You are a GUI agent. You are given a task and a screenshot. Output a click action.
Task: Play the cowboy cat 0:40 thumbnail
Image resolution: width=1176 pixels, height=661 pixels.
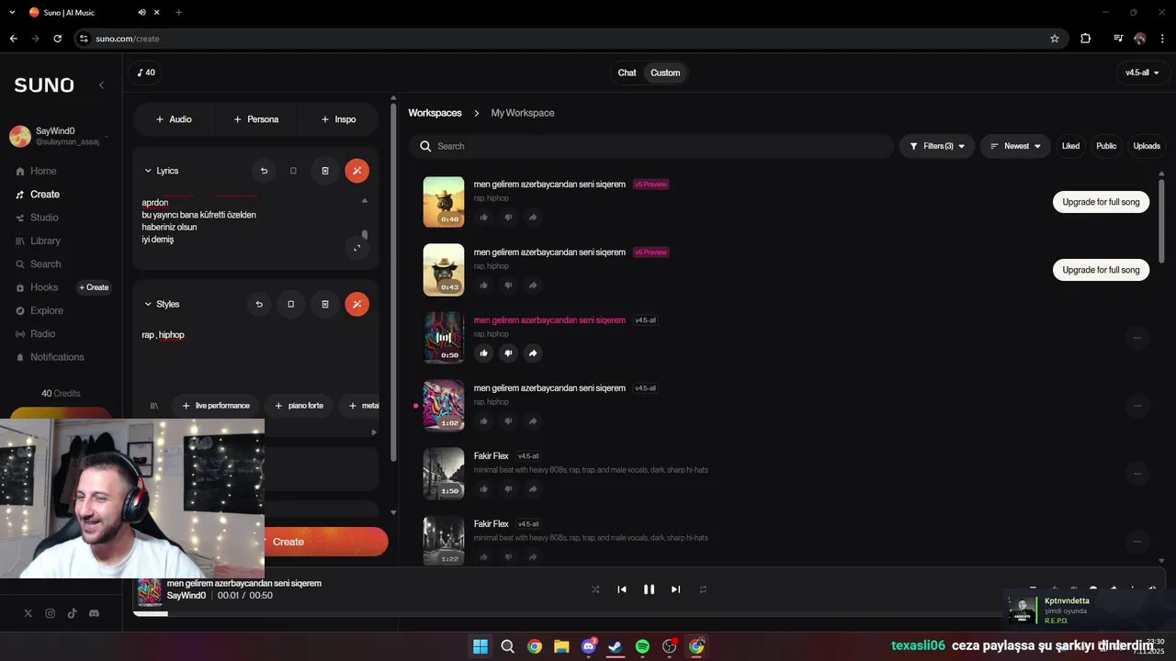click(444, 202)
